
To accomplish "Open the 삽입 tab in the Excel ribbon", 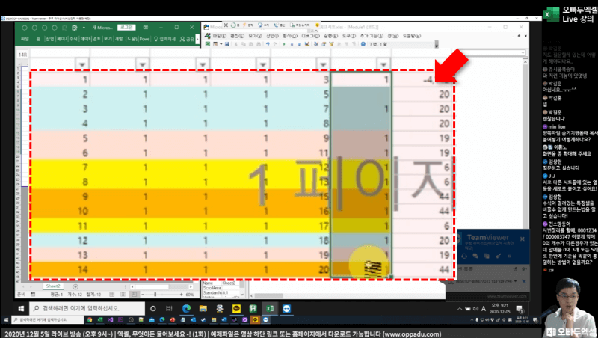I will [x=49, y=37].
